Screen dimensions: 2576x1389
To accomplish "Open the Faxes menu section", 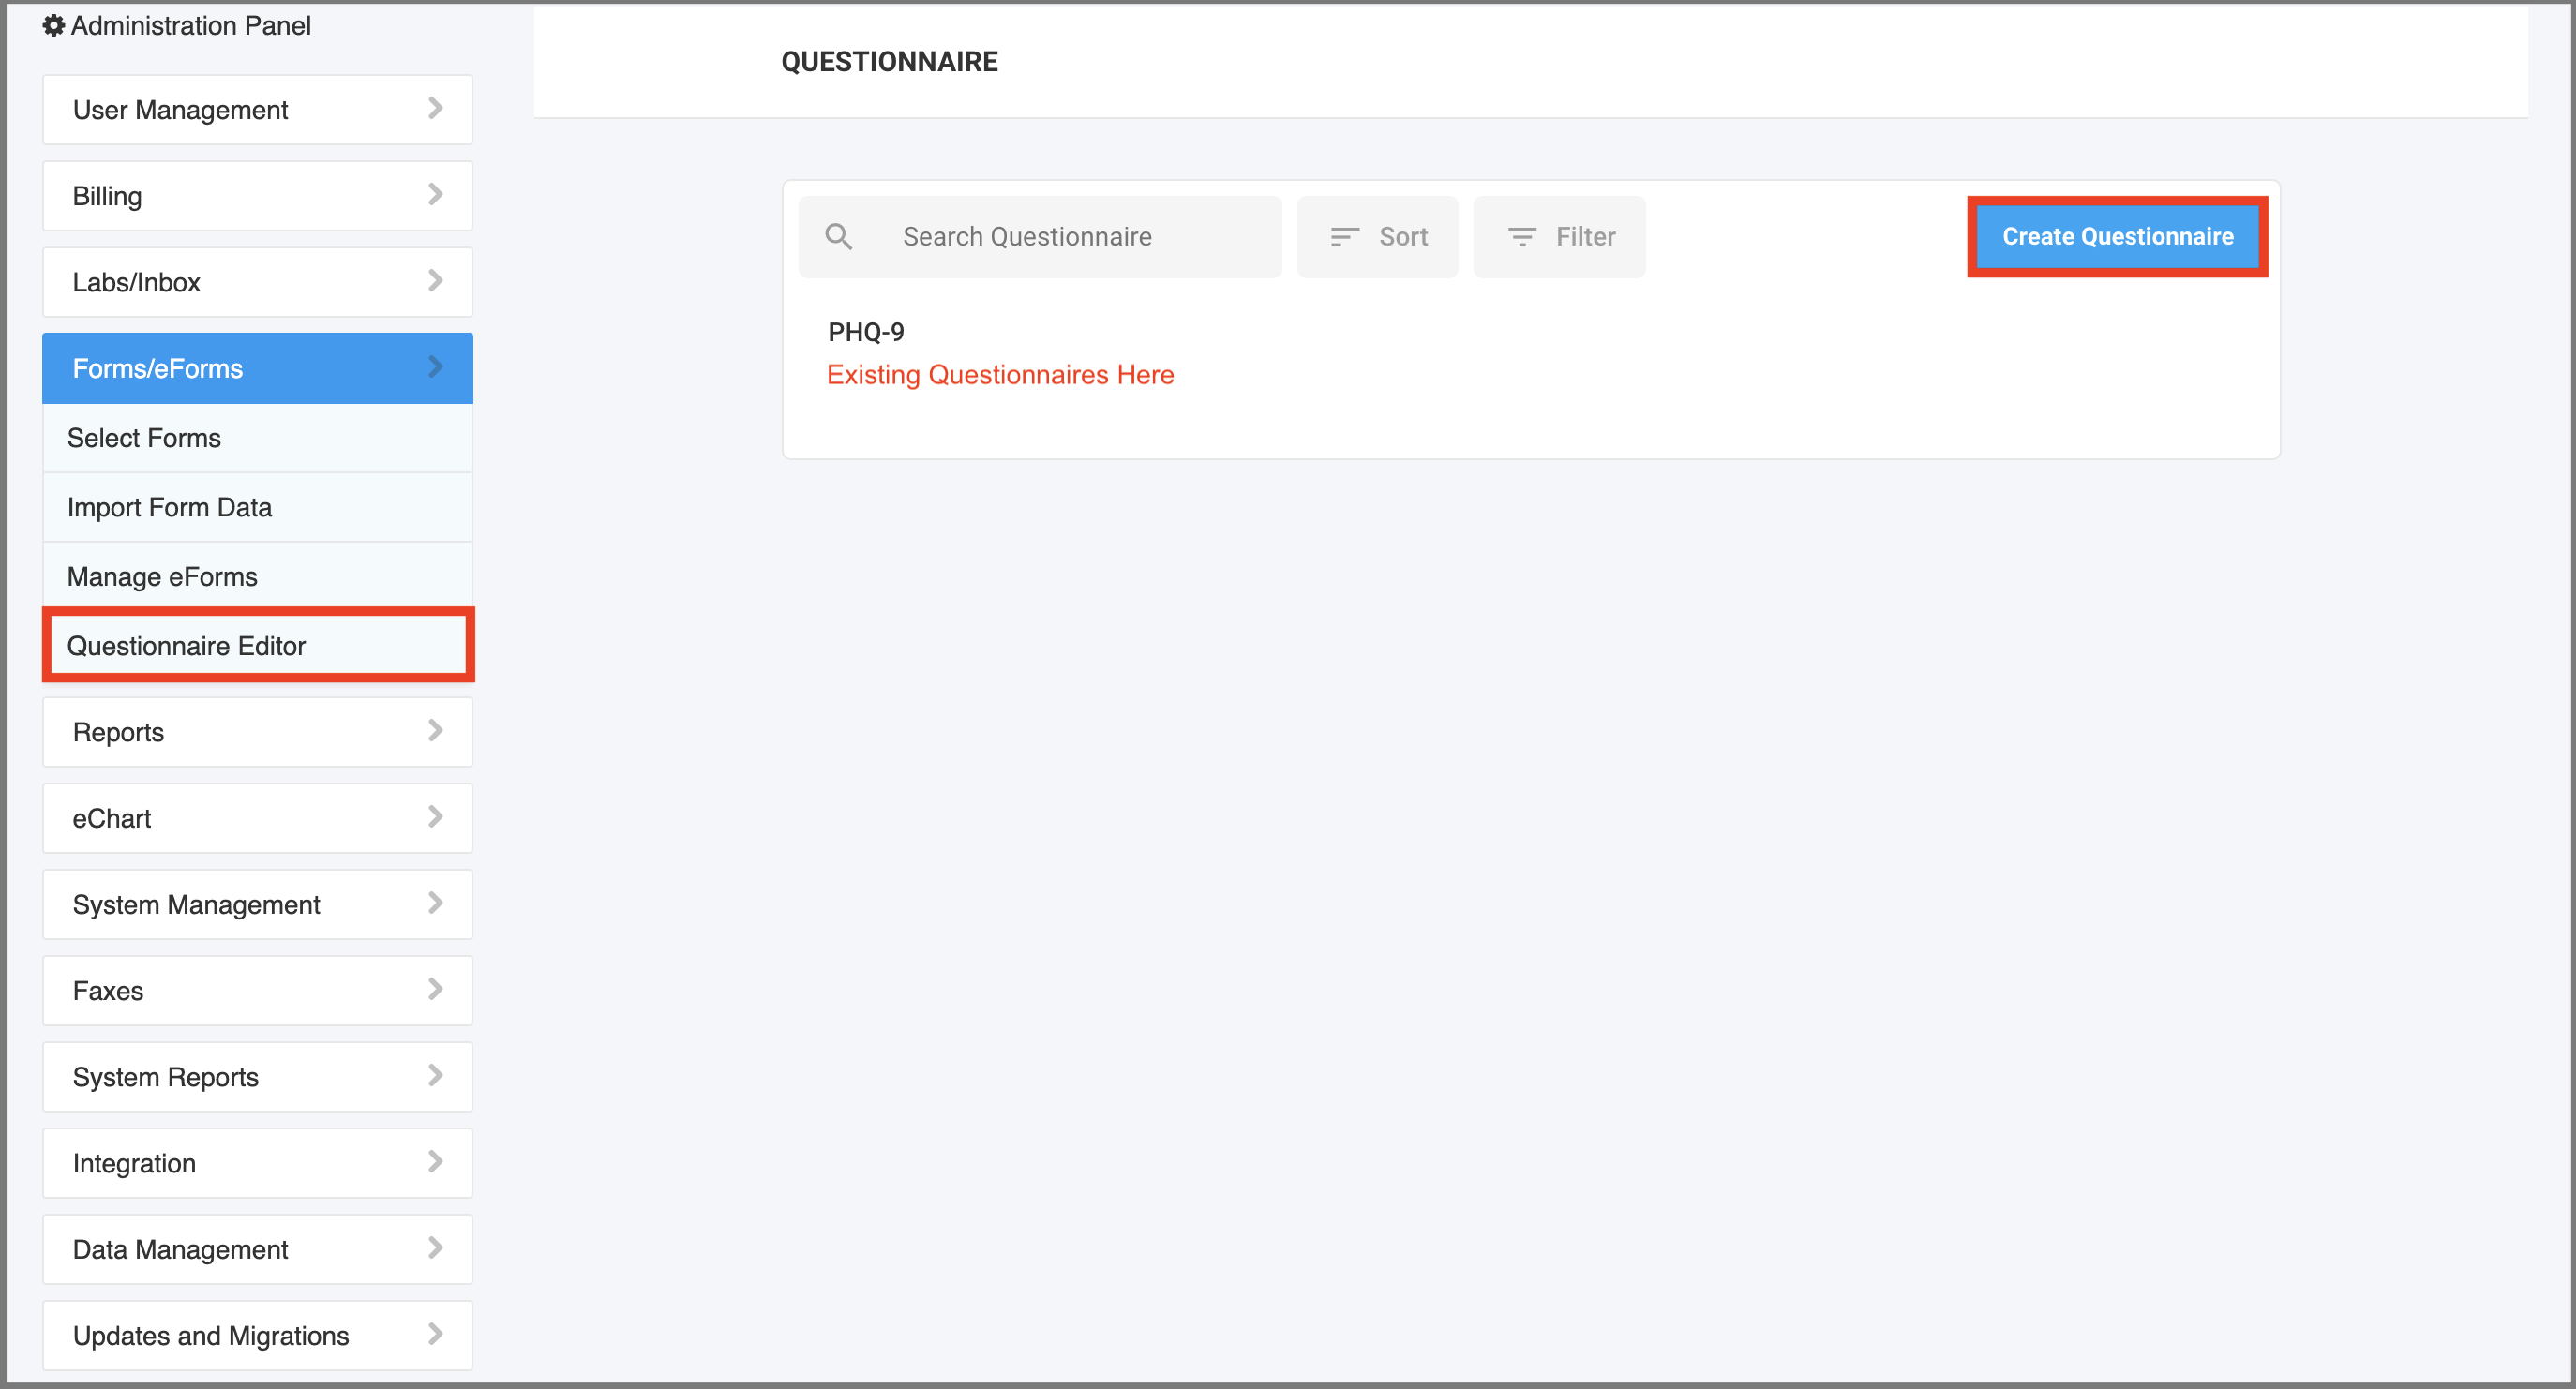I will [257, 990].
